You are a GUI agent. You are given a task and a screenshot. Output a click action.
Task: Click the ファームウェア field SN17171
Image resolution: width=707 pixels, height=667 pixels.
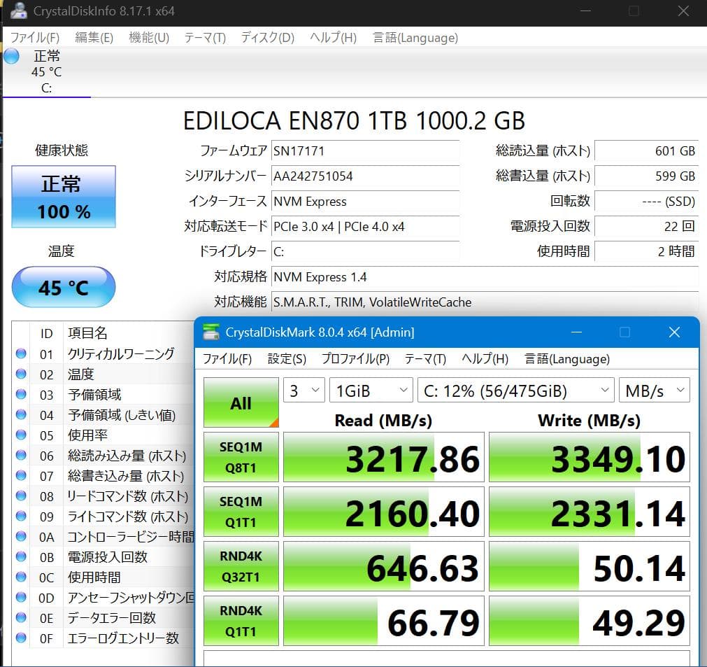tap(365, 150)
